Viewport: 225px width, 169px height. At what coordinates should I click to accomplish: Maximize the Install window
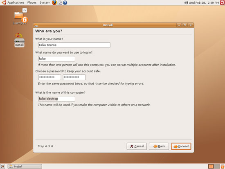click(x=184, y=25)
